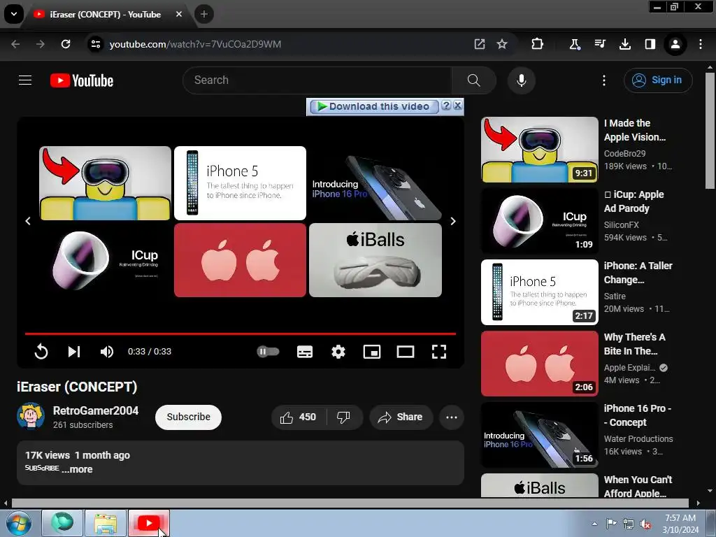Enable theater mode view

tap(406, 352)
